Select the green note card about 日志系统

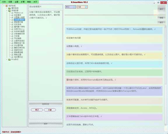point(114,73)
